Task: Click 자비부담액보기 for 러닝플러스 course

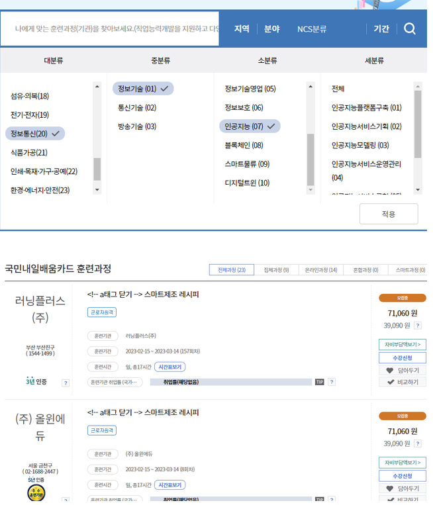Action: (x=403, y=344)
